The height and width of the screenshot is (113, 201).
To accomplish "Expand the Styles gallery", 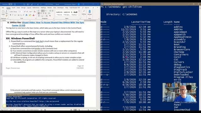I will click(79, 15).
